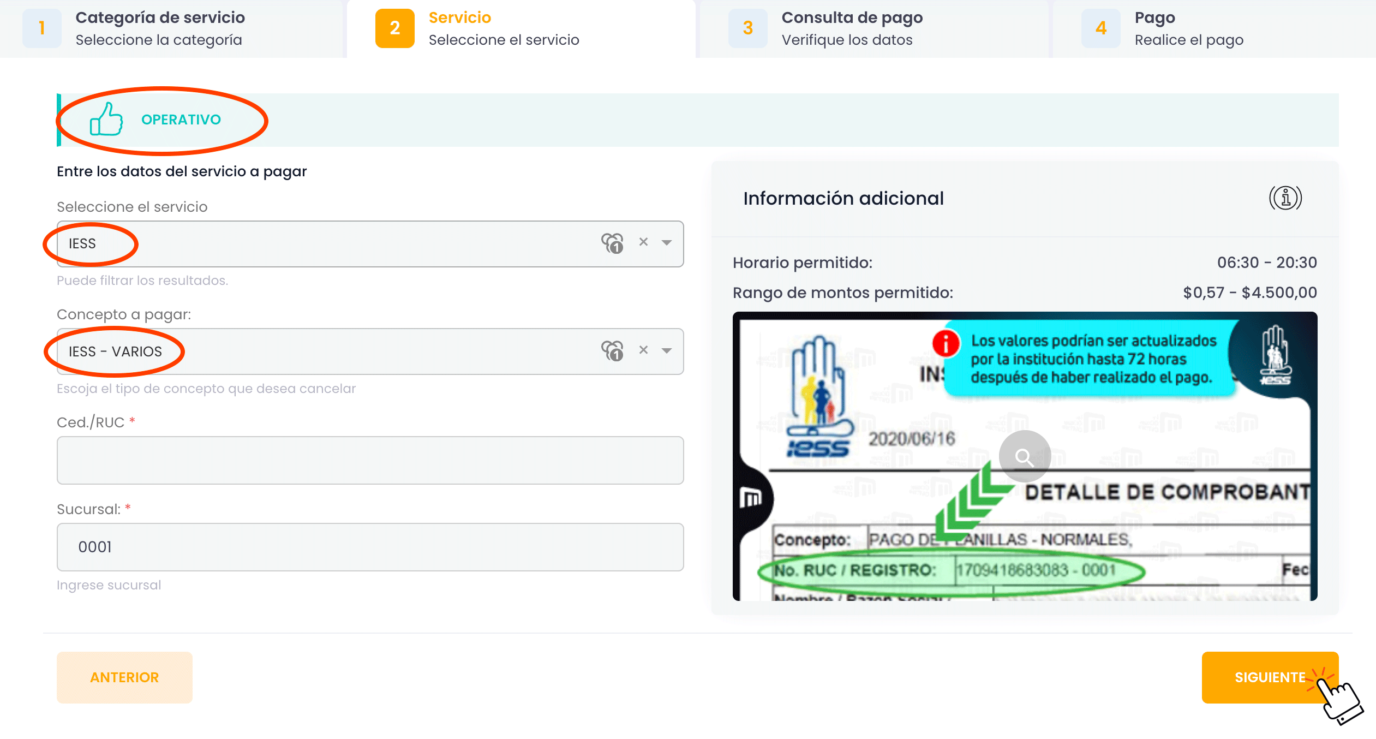Image resolution: width=1376 pixels, height=739 pixels.
Task: Focus the Ced./RUC input field
Action: (x=370, y=460)
